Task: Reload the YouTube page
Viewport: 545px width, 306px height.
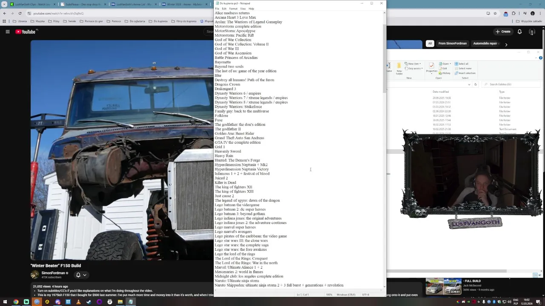Action: point(20,13)
